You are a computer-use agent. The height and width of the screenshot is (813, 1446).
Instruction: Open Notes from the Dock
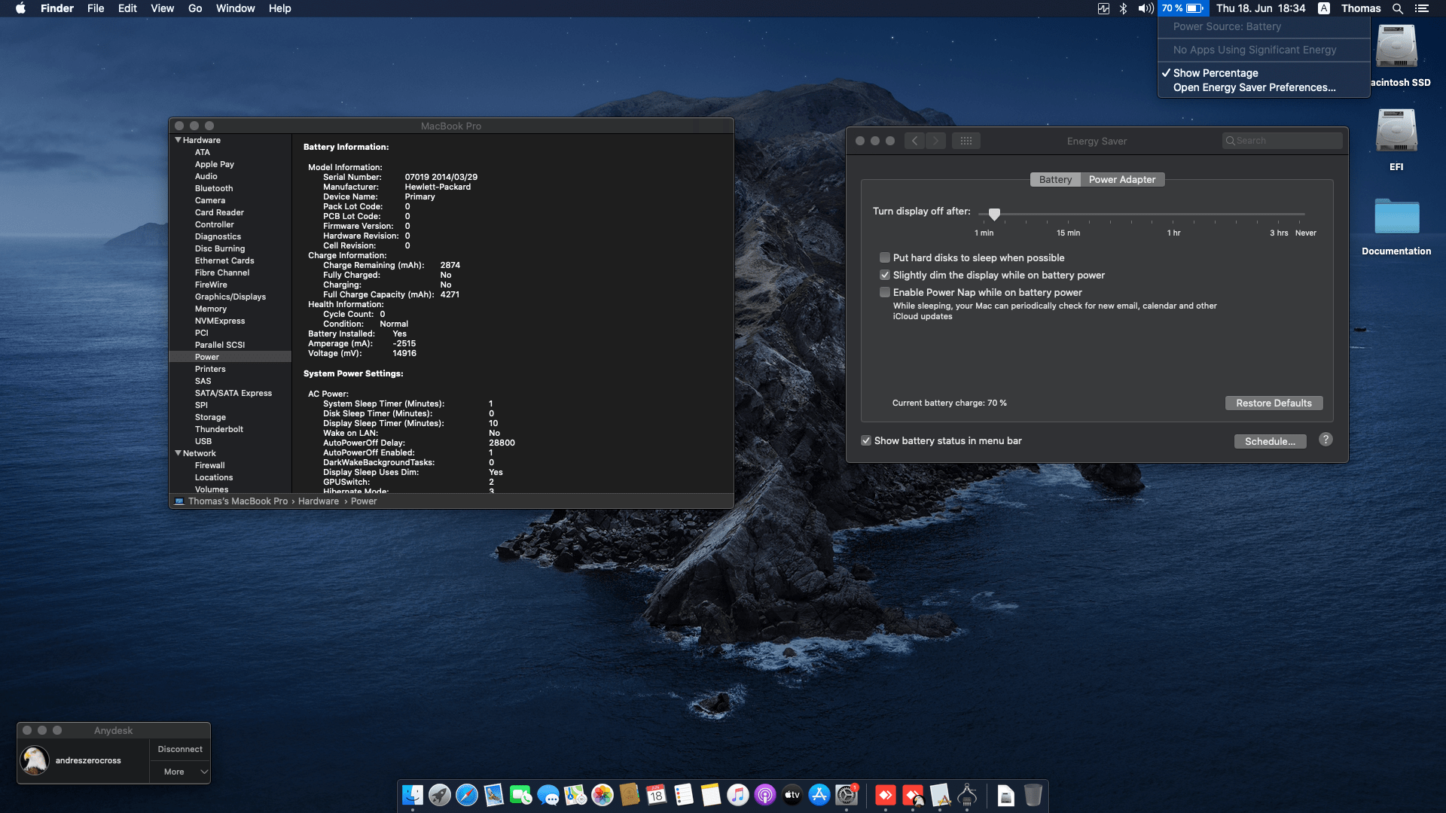click(711, 795)
